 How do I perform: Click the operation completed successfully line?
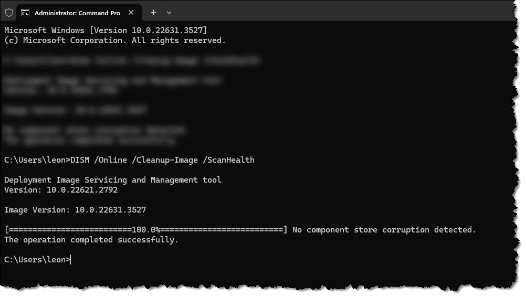(x=91, y=240)
